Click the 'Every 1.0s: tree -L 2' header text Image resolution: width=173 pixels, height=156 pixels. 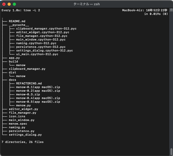pos(21,10)
